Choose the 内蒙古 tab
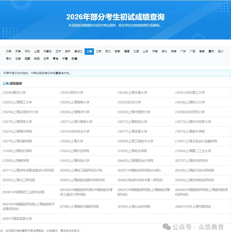 click(x=48, y=51)
